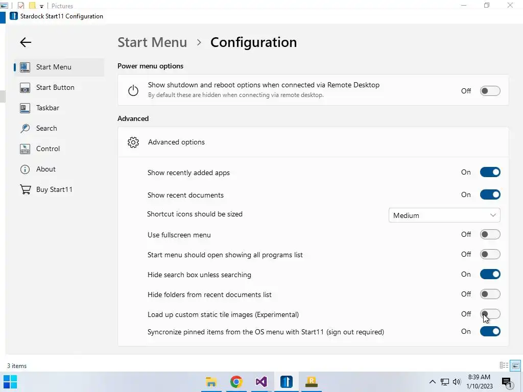This screenshot has height=392, width=523.
Task: Click the Start Menu sidebar icon
Action: (x=25, y=67)
